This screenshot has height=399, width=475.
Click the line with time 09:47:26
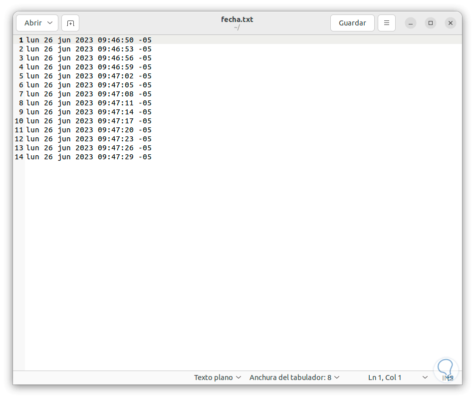(89, 148)
